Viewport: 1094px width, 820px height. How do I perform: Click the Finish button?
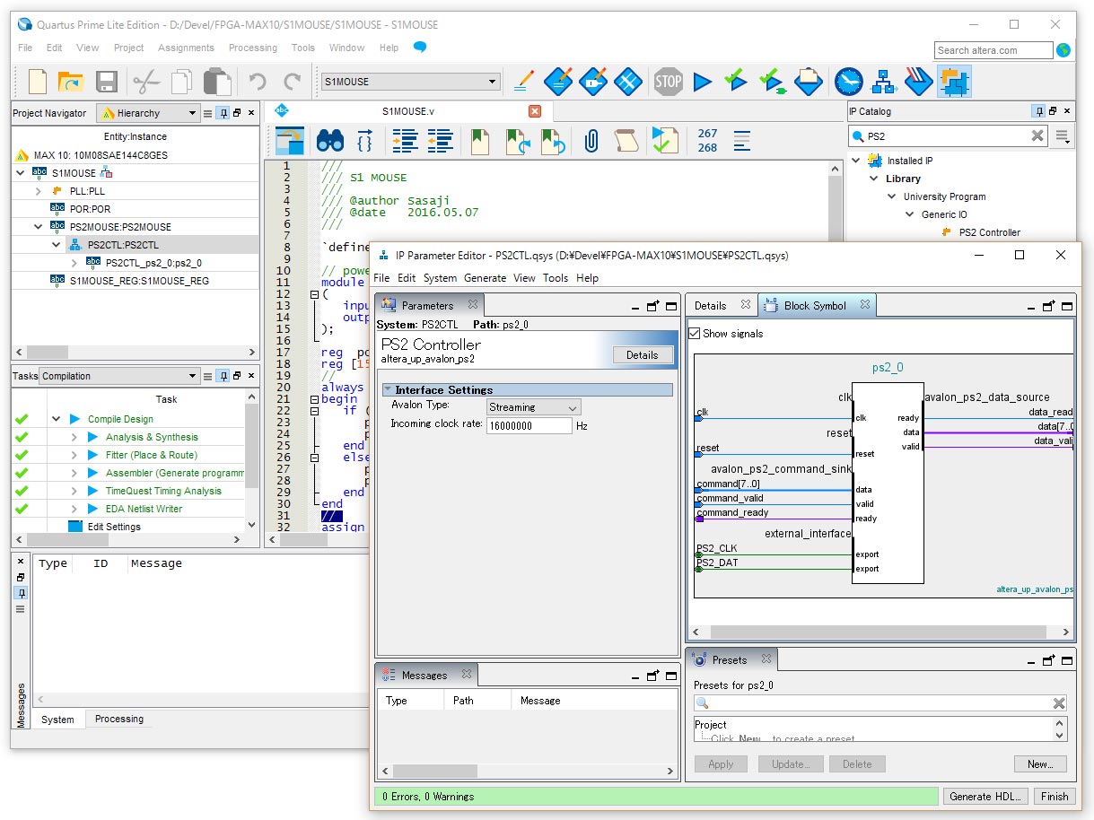(1055, 796)
